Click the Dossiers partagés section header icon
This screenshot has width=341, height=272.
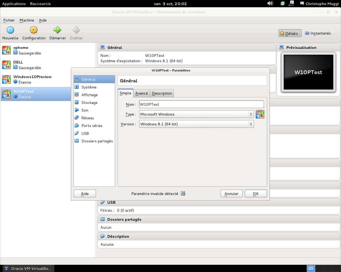(103, 219)
